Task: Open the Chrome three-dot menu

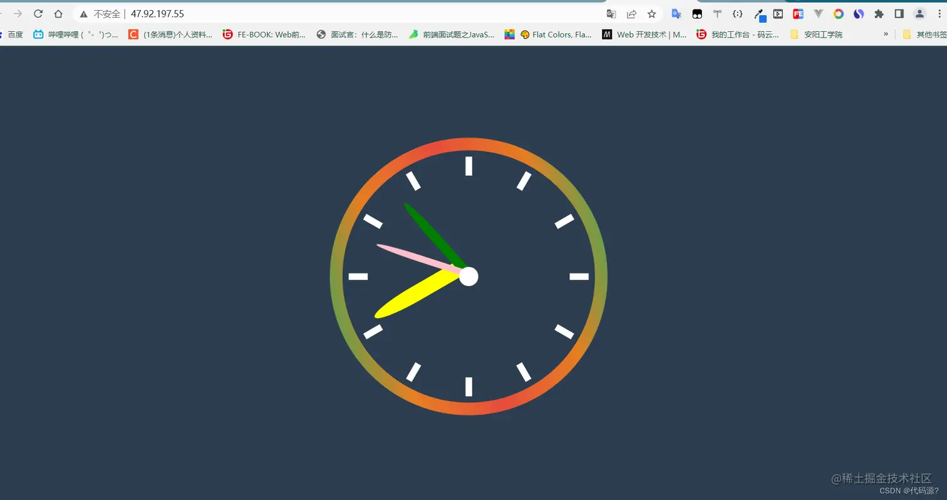Action: pos(939,14)
